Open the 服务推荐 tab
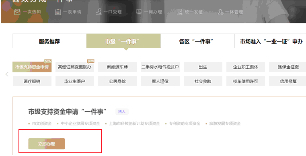This screenshot has height=156, width=306. coord(49,41)
